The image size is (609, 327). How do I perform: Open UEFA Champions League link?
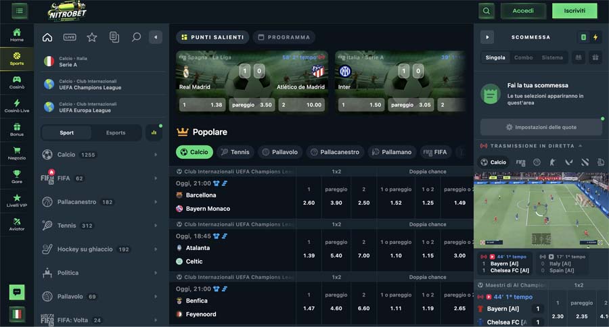(101, 84)
